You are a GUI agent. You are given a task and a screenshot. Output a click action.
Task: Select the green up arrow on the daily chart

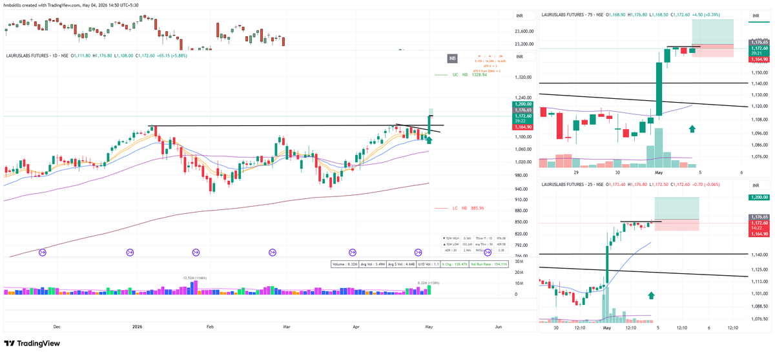pyautogui.click(x=429, y=139)
